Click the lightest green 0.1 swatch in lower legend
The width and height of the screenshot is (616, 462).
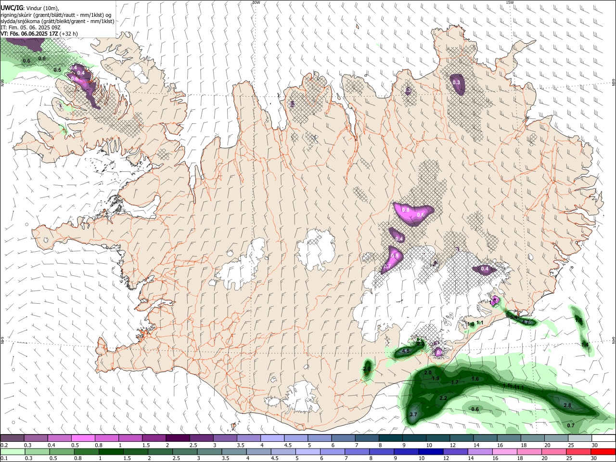coord(12,452)
